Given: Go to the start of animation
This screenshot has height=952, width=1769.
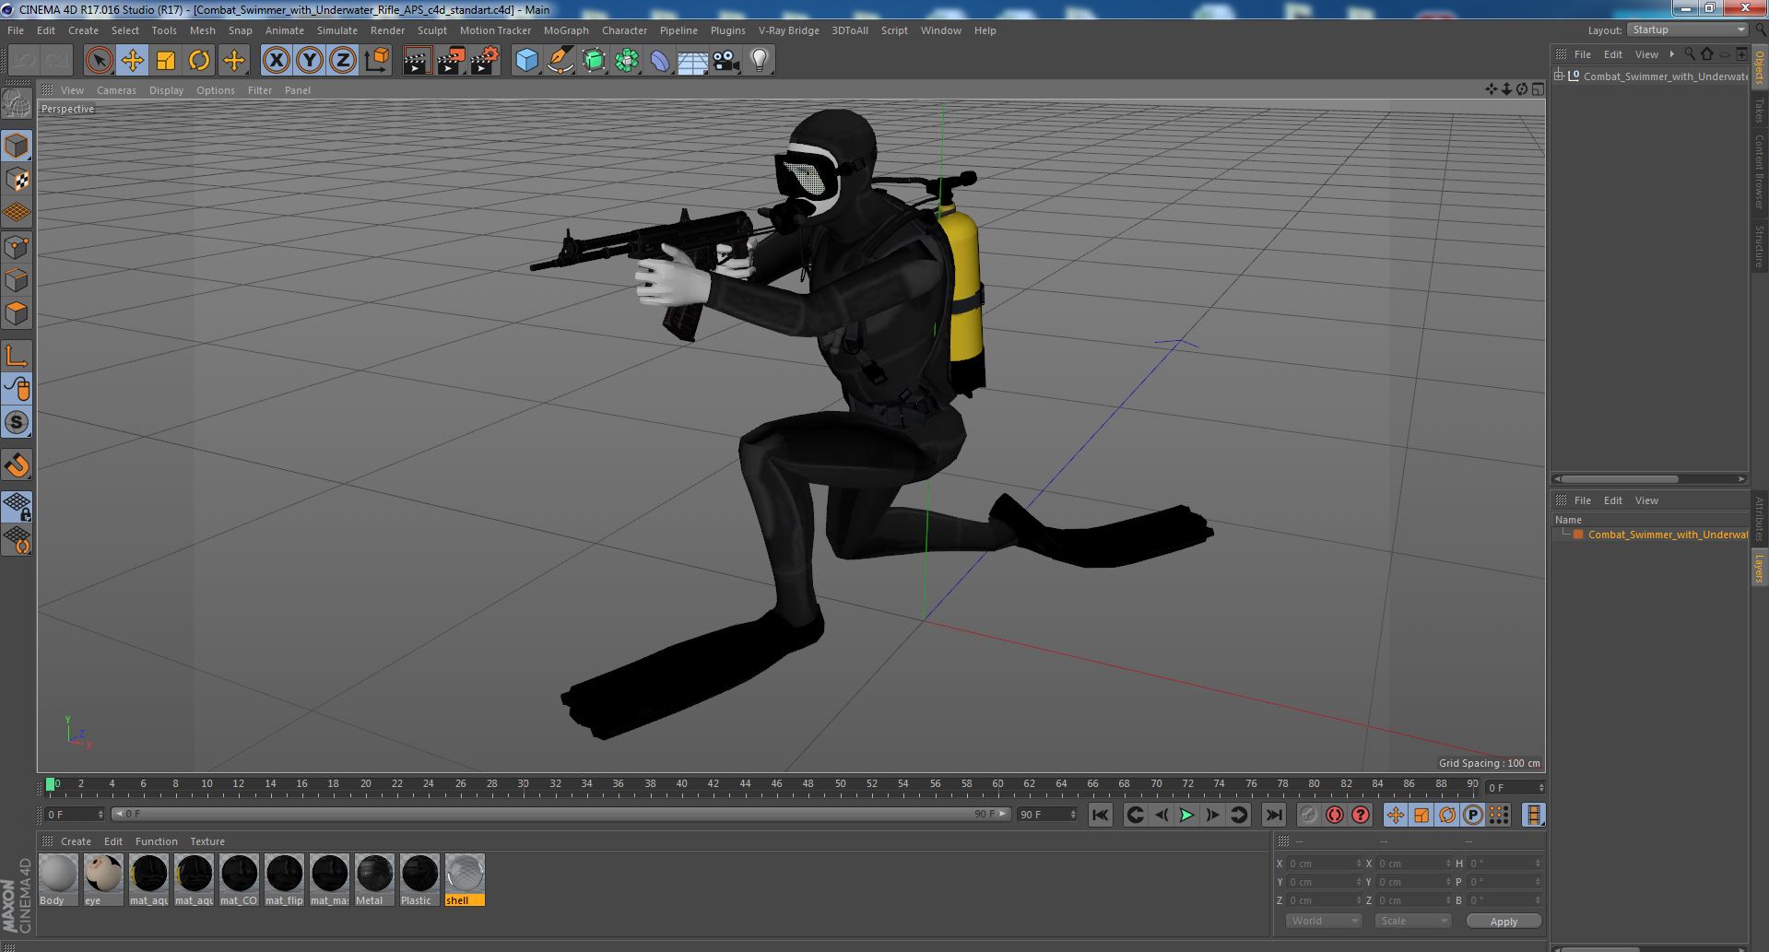Looking at the screenshot, I should tap(1100, 815).
